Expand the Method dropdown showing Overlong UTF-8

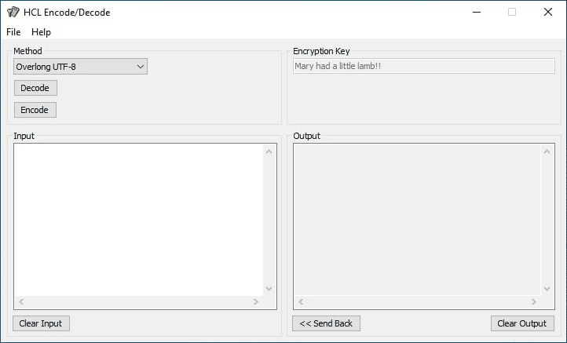click(80, 67)
